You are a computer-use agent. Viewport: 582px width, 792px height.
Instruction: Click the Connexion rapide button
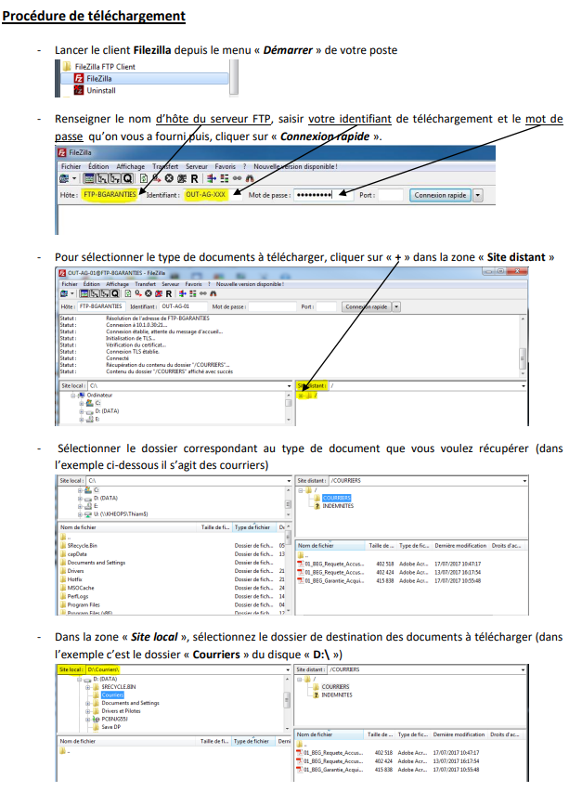pos(440,195)
